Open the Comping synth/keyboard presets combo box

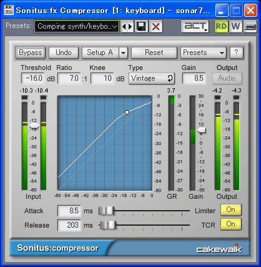[77, 26]
